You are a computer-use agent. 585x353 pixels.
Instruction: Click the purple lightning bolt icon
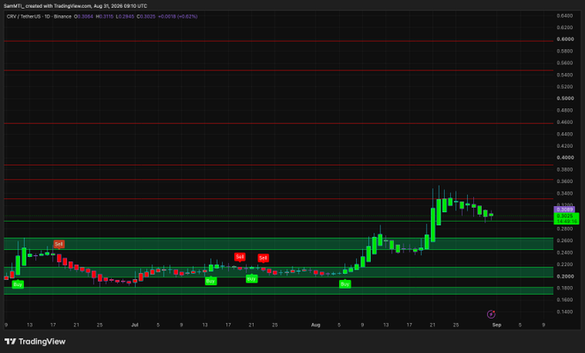[x=491, y=314]
